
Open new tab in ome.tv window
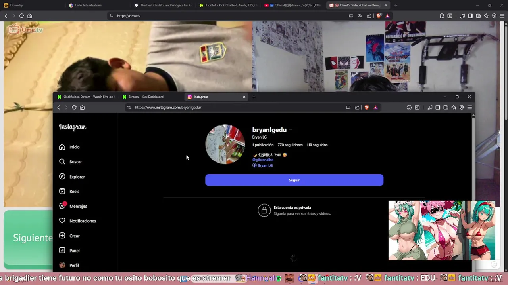[x=396, y=5]
